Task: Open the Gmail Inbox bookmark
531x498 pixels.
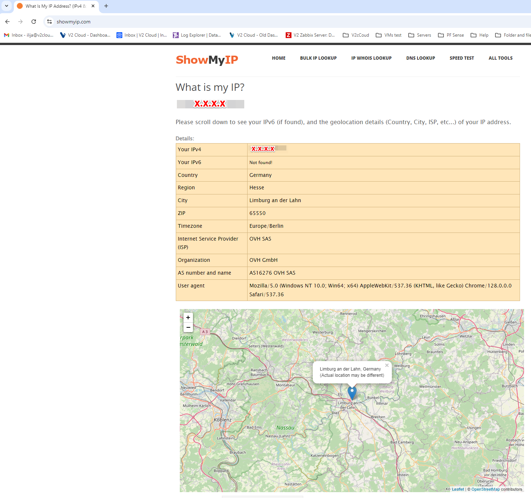Action: click(x=29, y=35)
